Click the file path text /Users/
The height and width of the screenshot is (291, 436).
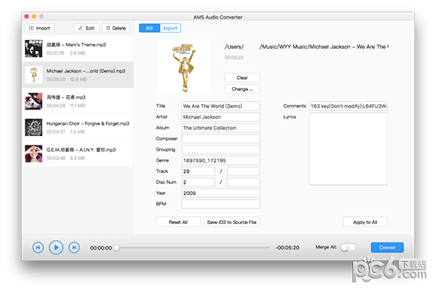click(x=234, y=47)
